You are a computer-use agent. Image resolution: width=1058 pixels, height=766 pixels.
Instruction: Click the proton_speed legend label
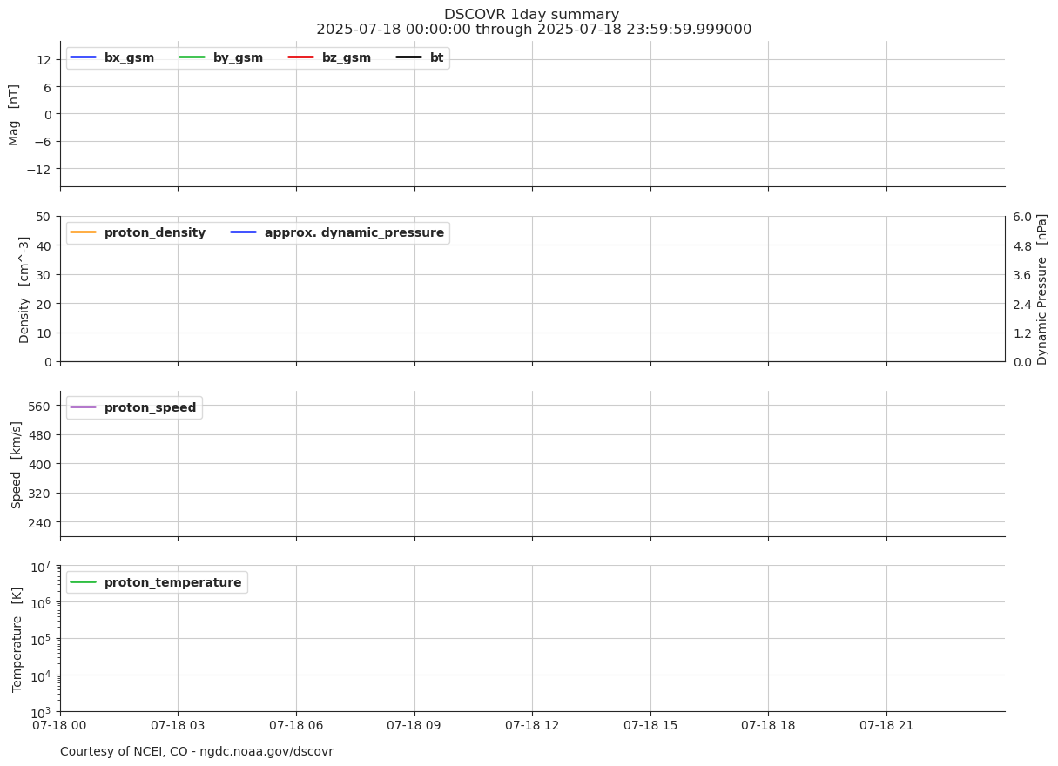pos(150,408)
